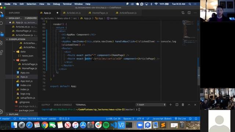The width and height of the screenshot is (235, 132).
Task: Open the Manage gear in activity bar
Action: (1, 111)
